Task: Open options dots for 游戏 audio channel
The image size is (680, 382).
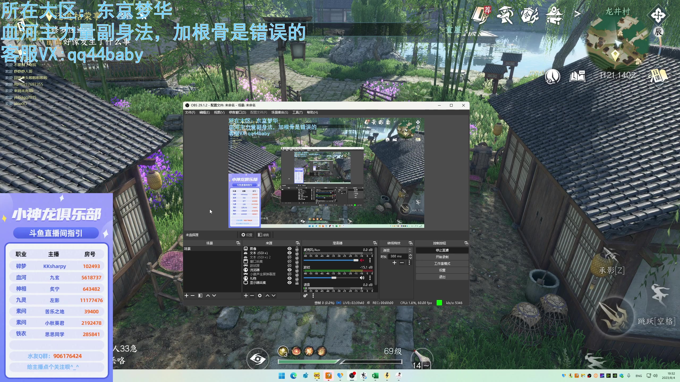Action: point(370,278)
